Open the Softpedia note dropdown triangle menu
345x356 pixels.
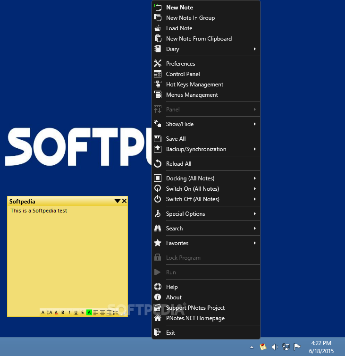[118, 201]
